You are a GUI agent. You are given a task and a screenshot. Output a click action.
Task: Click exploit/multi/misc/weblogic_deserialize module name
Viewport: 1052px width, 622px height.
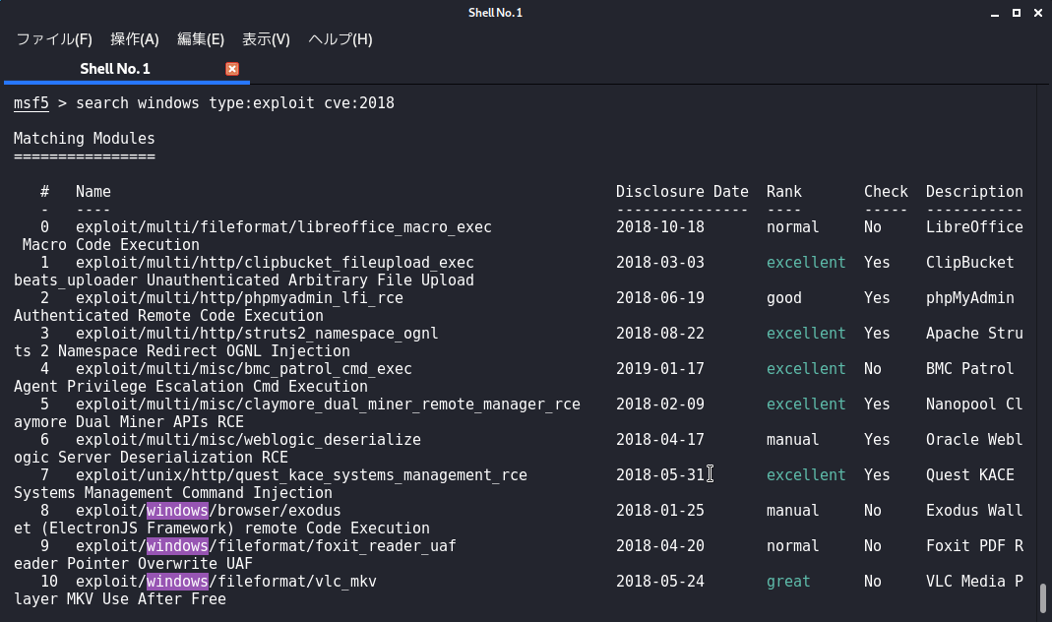[248, 440]
